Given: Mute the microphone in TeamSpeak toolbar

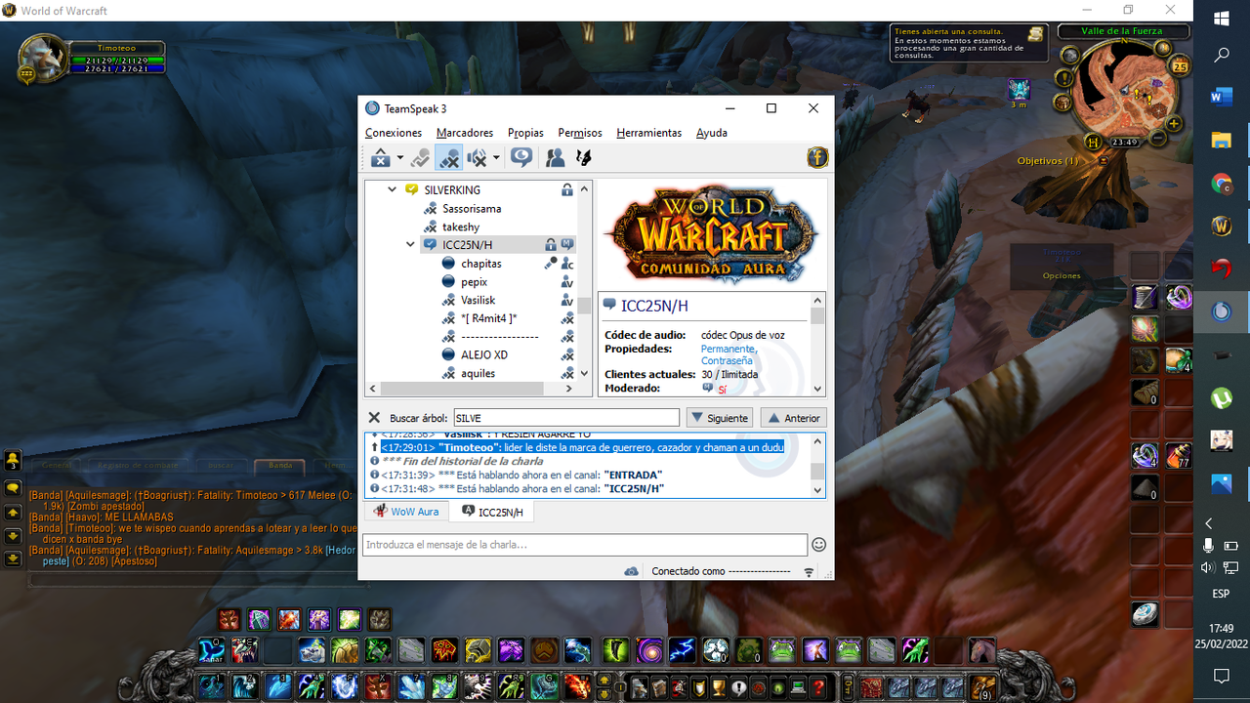Looking at the screenshot, I should click(450, 157).
